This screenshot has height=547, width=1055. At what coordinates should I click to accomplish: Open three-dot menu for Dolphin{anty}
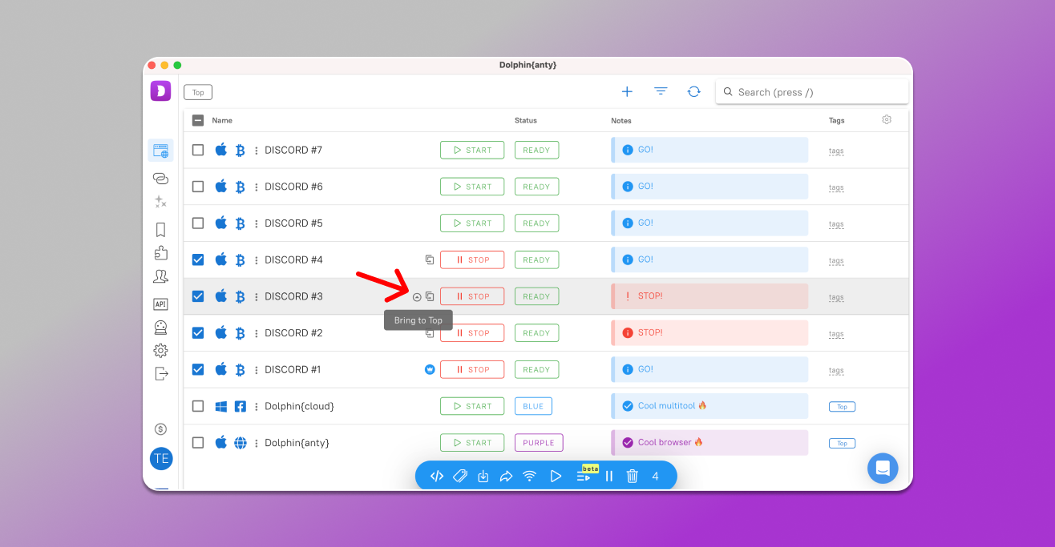(x=257, y=443)
